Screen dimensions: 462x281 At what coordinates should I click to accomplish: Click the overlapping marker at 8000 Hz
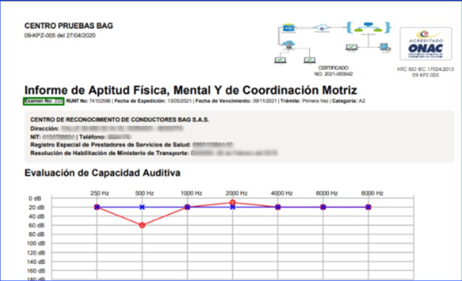[x=368, y=207]
